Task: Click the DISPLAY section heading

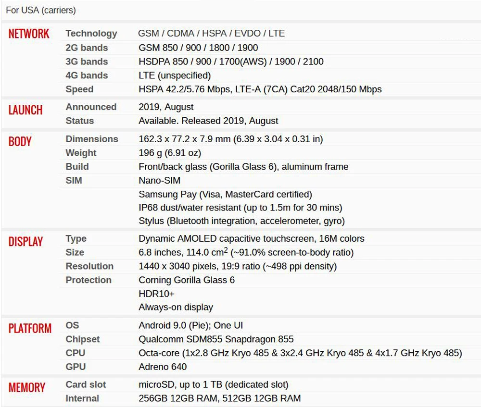Action: (x=25, y=242)
